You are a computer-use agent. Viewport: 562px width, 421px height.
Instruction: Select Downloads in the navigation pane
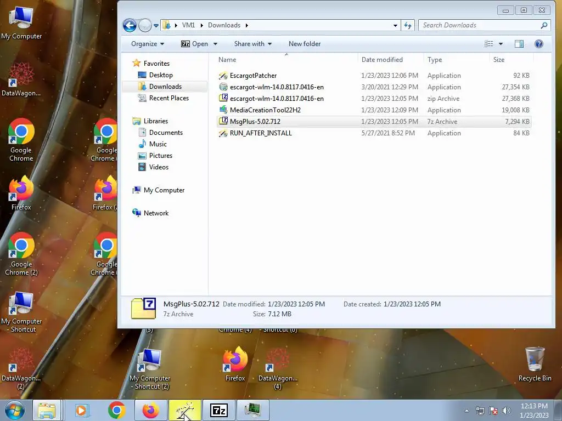click(x=165, y=86)
